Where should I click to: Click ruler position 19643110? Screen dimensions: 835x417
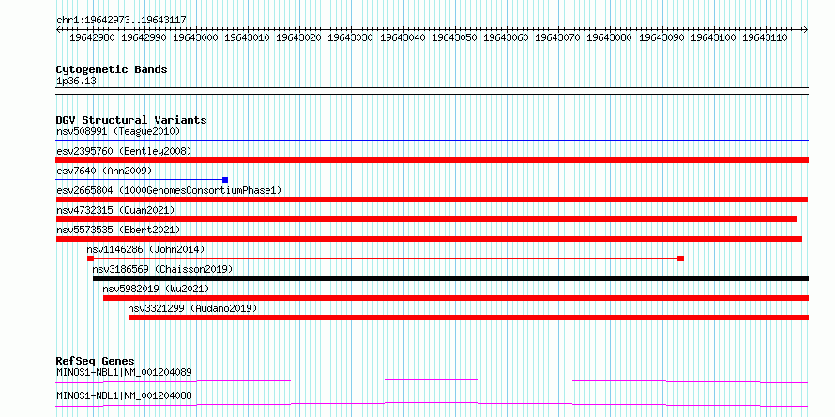(765, 37)
